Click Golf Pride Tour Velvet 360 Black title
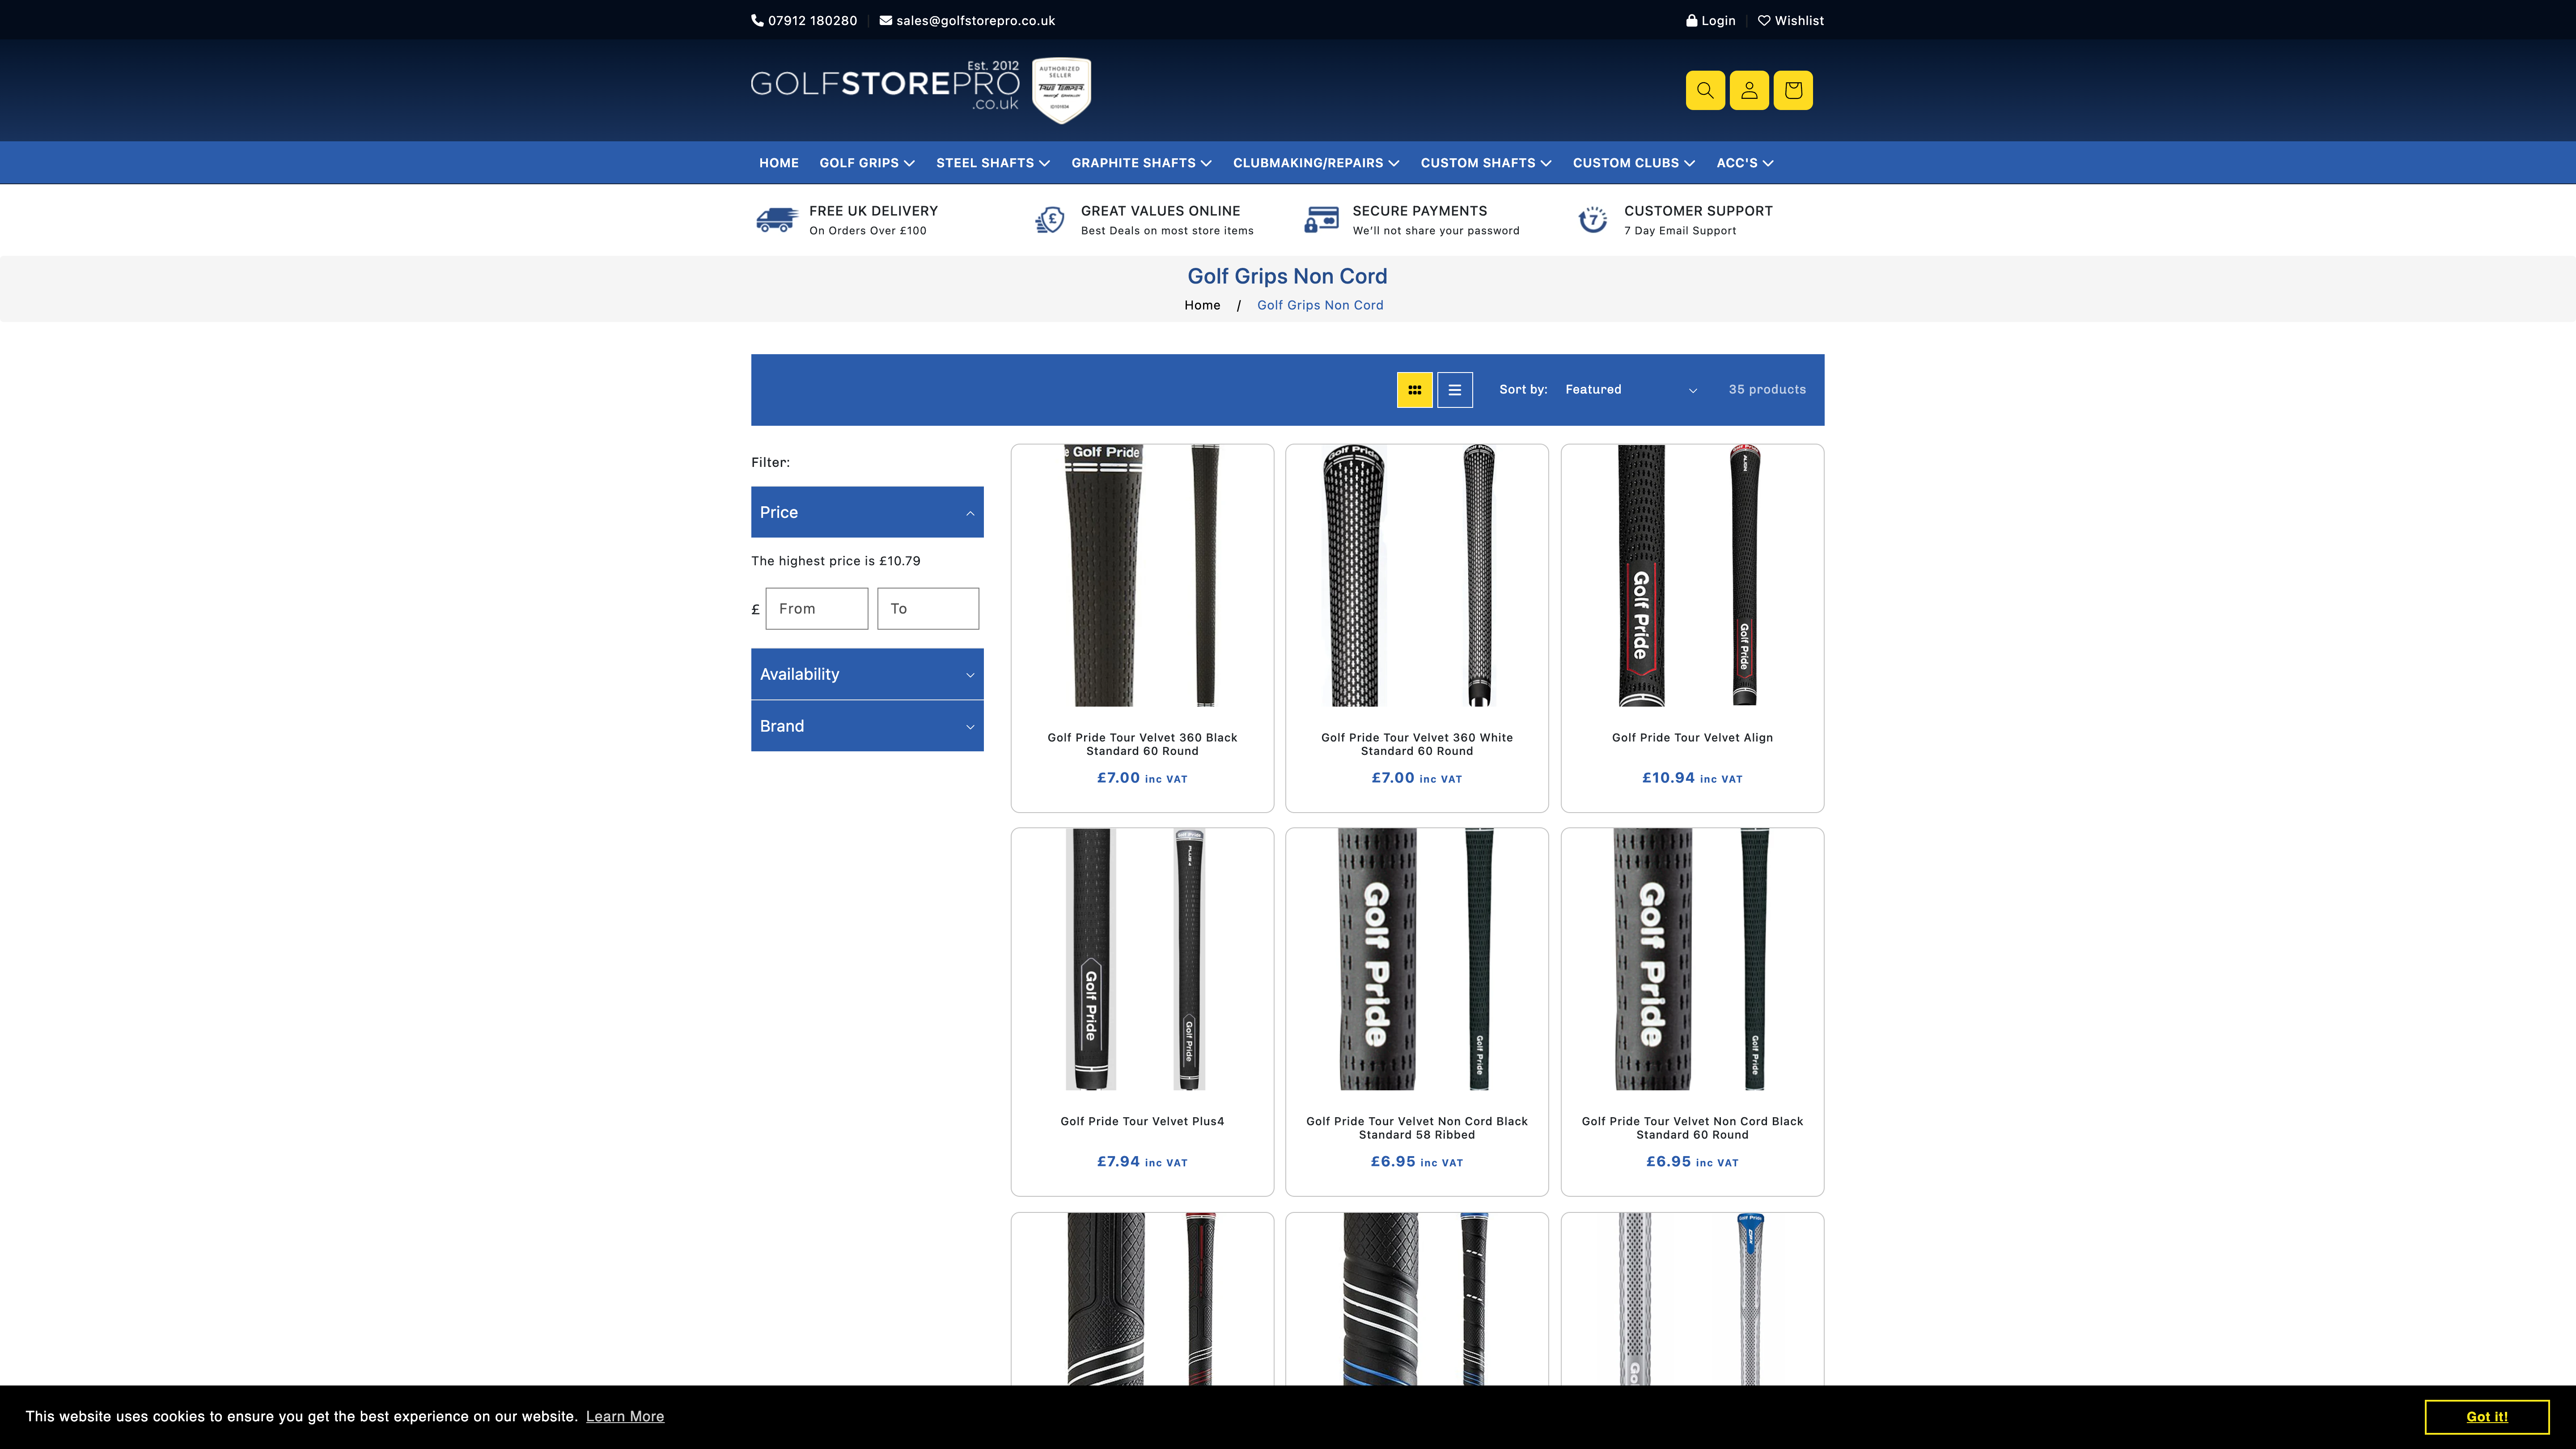Viewport: 2576px width, 1449px height. (x=1142, y=744)
